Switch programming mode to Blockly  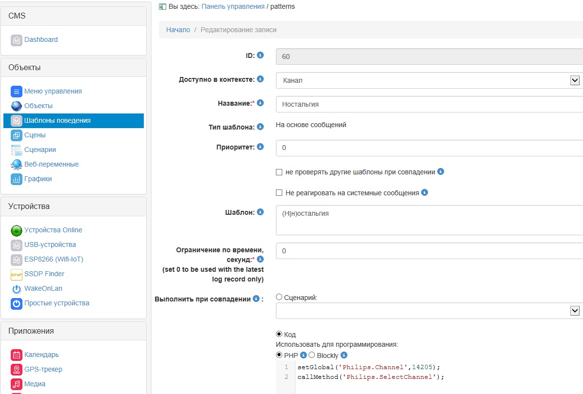(312, 355)
